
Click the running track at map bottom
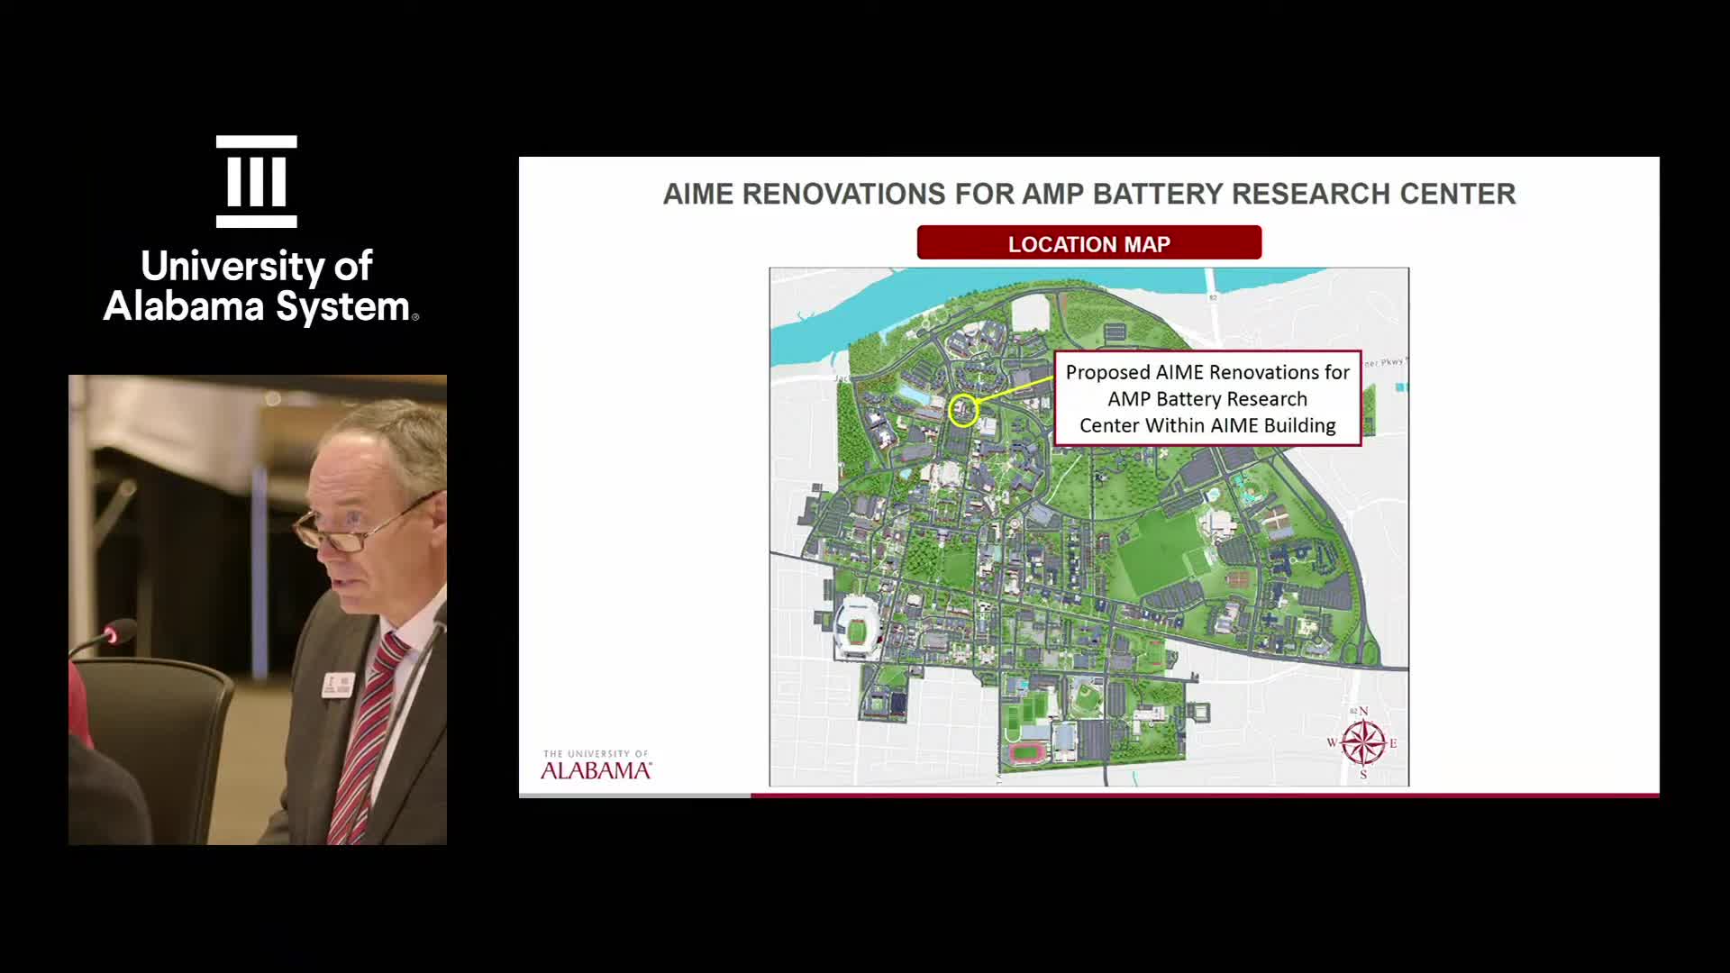click(x=1029, y=752)
